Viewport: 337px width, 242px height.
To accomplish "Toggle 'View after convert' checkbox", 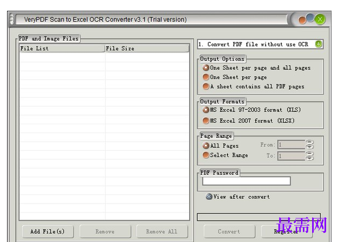I will pyautogui.click(x=237, y=197).
